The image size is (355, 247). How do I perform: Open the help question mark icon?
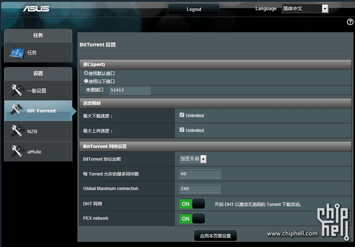point(350,22)
